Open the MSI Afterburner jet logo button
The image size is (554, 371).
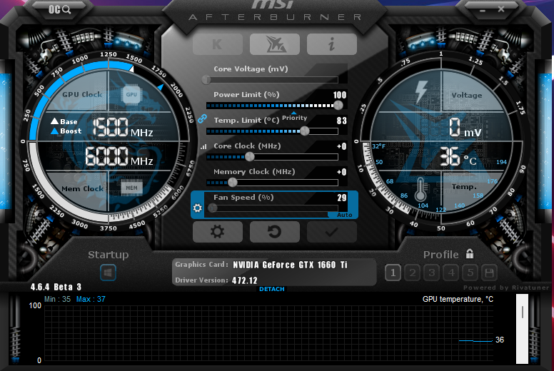(275, 44)
